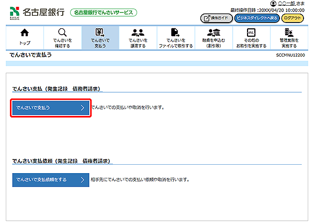Open the file icon for ファイルで取引する
The width and height of the screenshot is (314, 224).
coord(176,34)
